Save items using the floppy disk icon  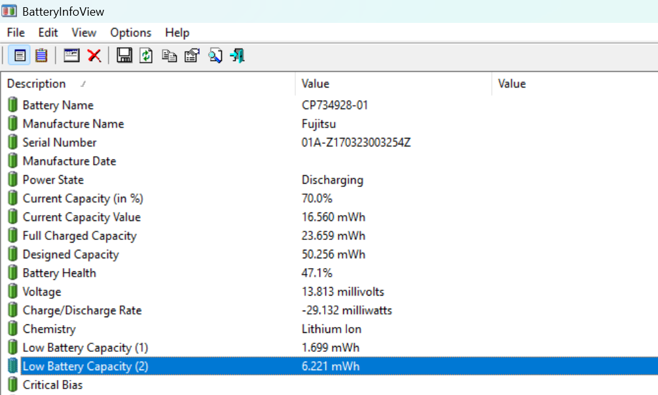coord(124,56)
